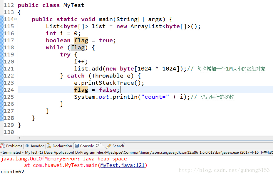Click the 'try' keyword on line 119
The height and width of the screenshot is (176, 273).
click(65, 55)
